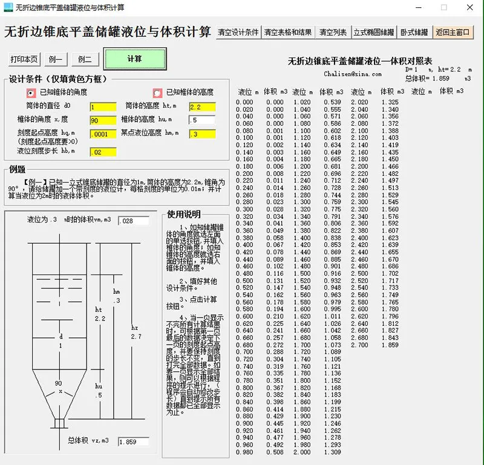The height and width of the screenshot is (465, 484).
Task: Click 清空表格和结果 button
Action: (288, 32)
